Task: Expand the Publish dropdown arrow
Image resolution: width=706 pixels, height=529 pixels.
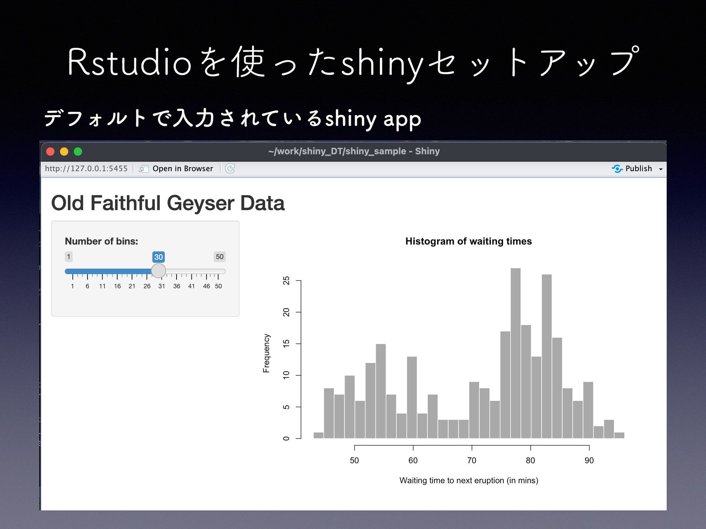Action: (x=661, y=169)
